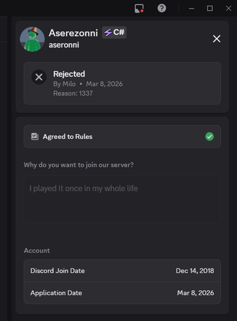The image size is (237, 321).
Task: Click Aserezonni's green avatar picture
Action: (x=32, y=39)
